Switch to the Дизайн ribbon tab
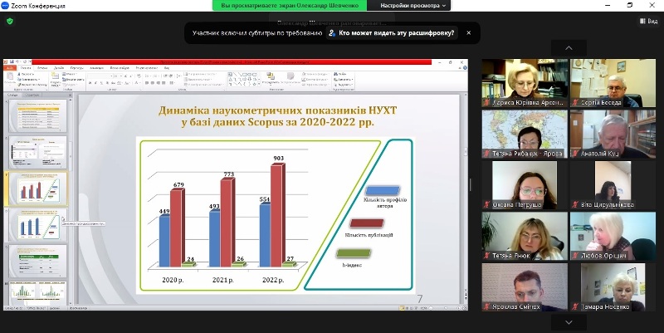Viewport: 664px width, 333px height. (x=59, y=68)
